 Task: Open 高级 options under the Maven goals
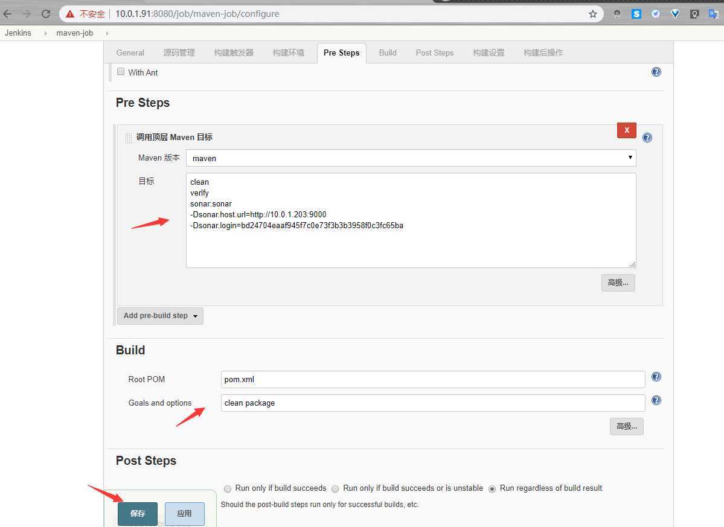618,283
